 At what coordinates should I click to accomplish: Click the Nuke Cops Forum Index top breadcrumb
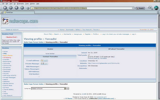pos(34,42)
